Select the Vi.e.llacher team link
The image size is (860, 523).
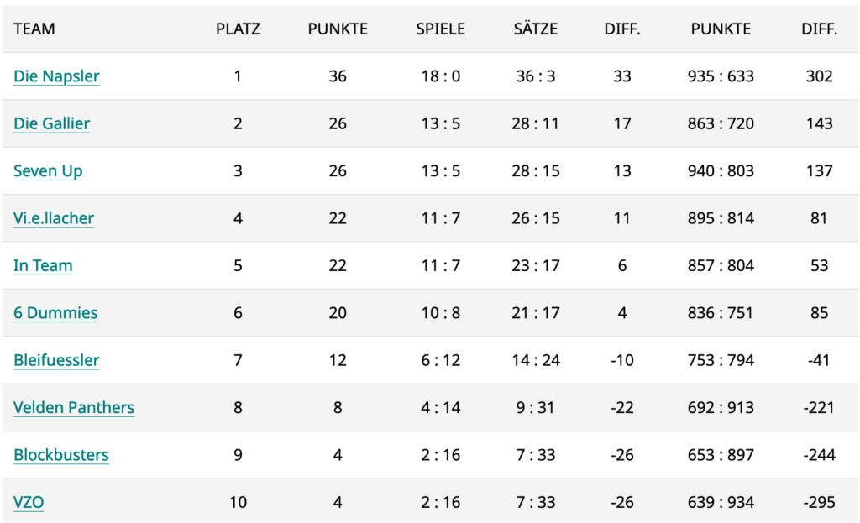tap(54, 218)
